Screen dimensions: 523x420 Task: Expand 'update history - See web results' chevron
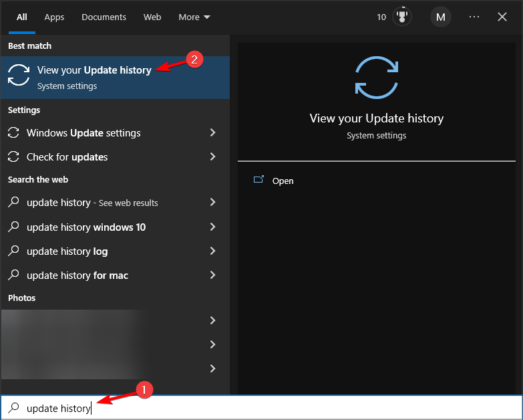tap(212, 202)
